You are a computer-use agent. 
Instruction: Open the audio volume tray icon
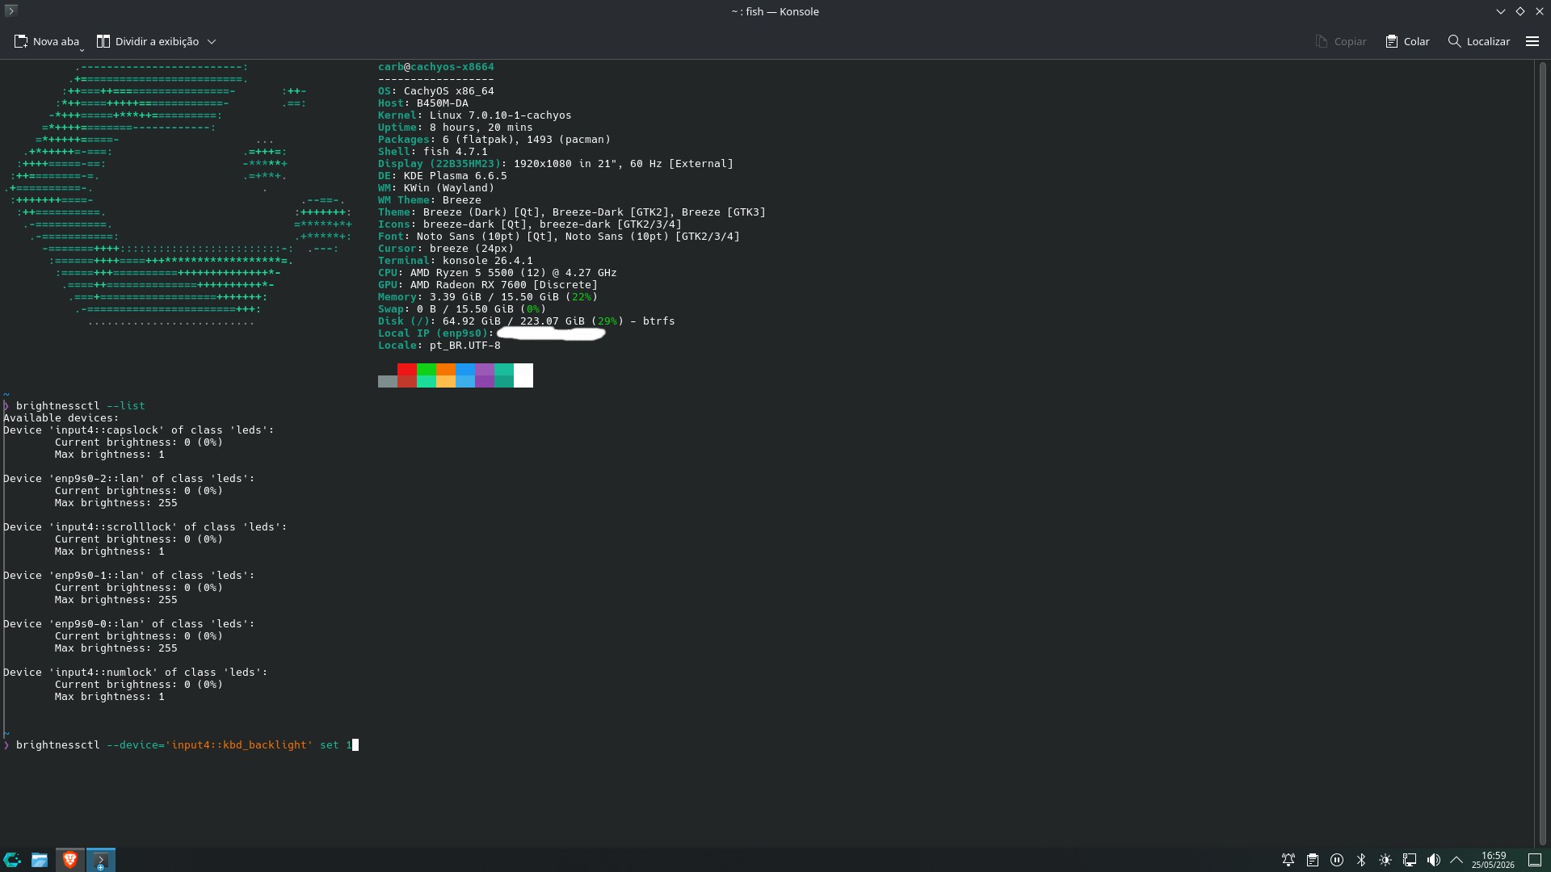1434,860
